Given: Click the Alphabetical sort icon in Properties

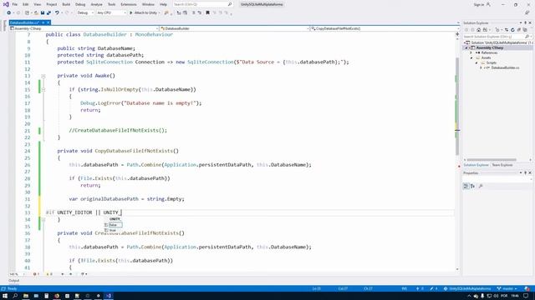Looking at the screenshot, I should (472, 186).
